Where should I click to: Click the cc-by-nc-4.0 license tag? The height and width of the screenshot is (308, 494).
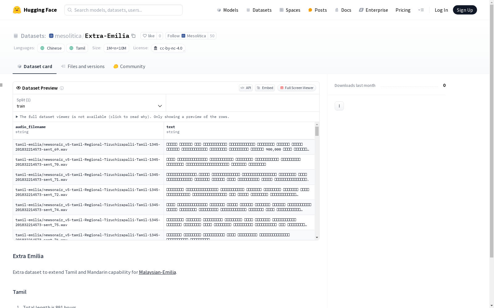[x=168, y=48]
